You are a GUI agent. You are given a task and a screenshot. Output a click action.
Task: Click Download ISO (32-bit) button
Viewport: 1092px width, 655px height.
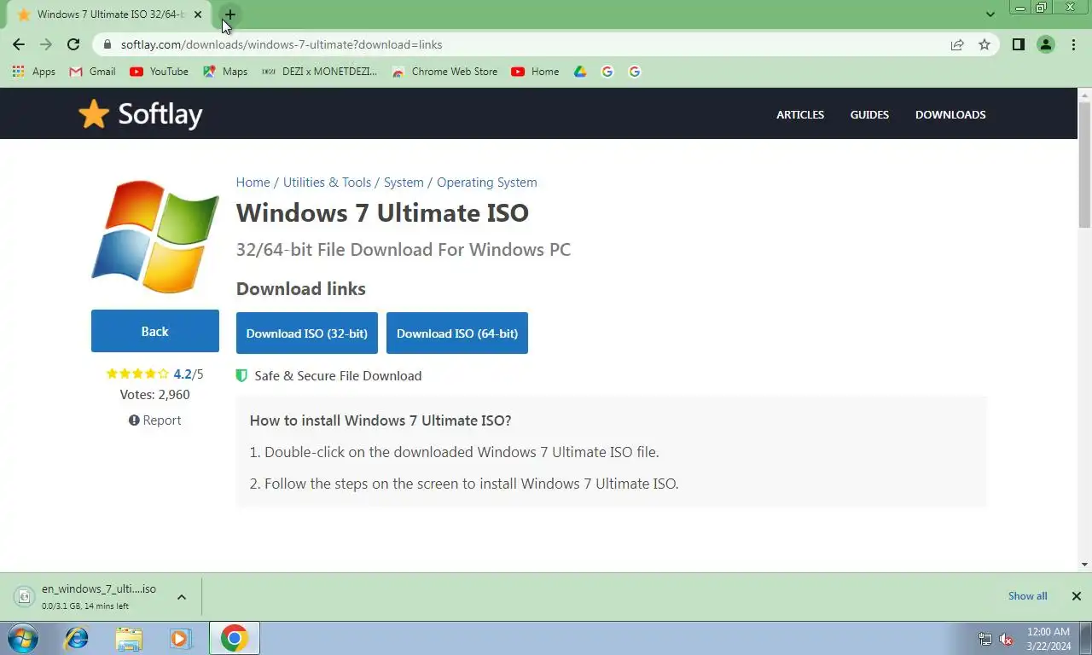click(x=307, y=333)
